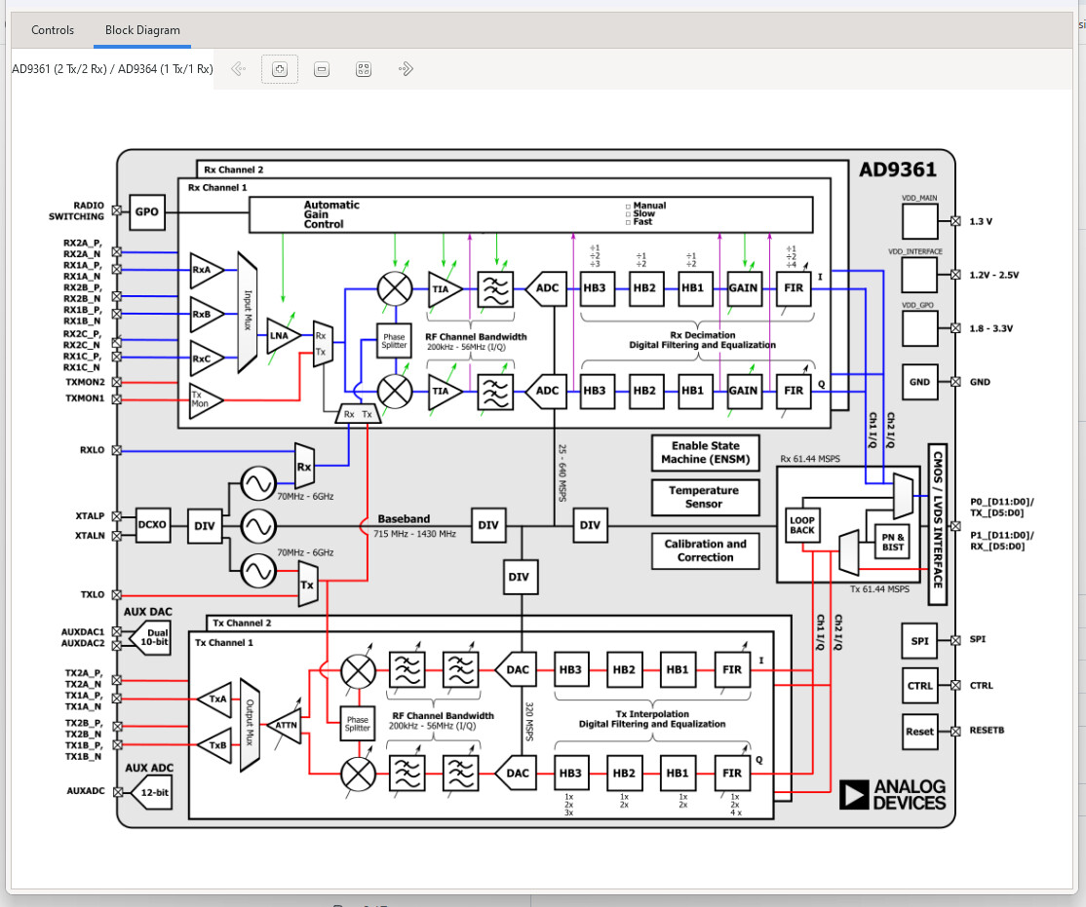
Task: Select the Rx Channel 1 upper mixer symbol
Action: click(x=394, y=286)
